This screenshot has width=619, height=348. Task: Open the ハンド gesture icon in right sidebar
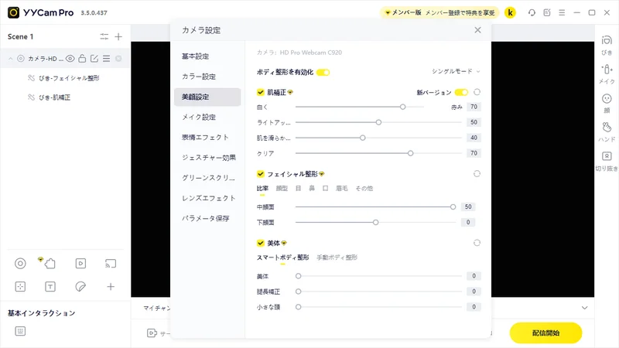pyautogui.click(x=607, y=131)
